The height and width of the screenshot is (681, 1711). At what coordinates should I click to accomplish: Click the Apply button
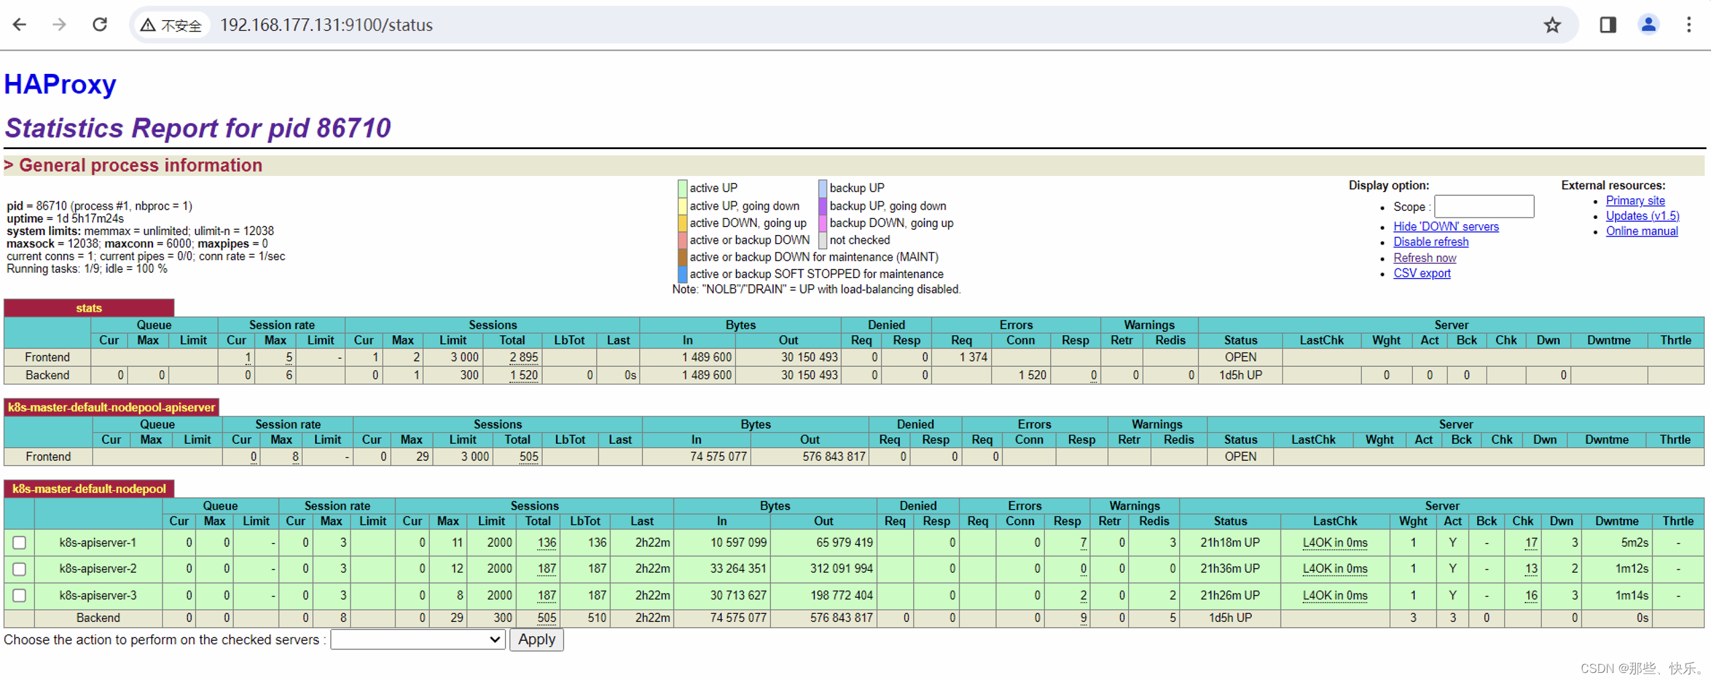[537, 640]
